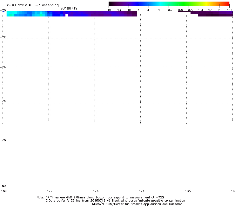Click the -177 longitude label
The height and width of the screenshot is (206, 235).
[49, 191]
